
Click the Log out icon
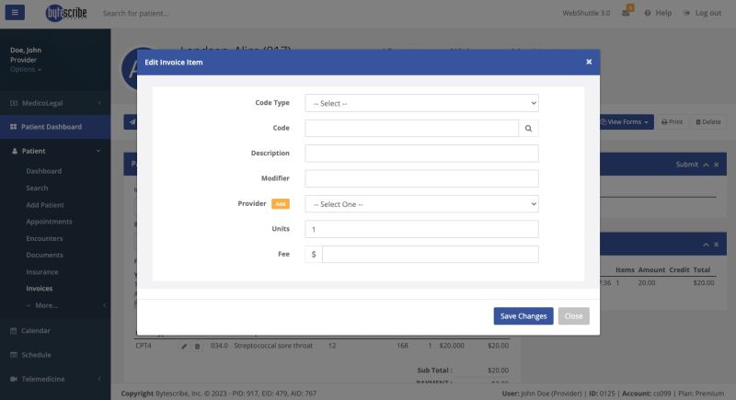[x=686, y=14]
